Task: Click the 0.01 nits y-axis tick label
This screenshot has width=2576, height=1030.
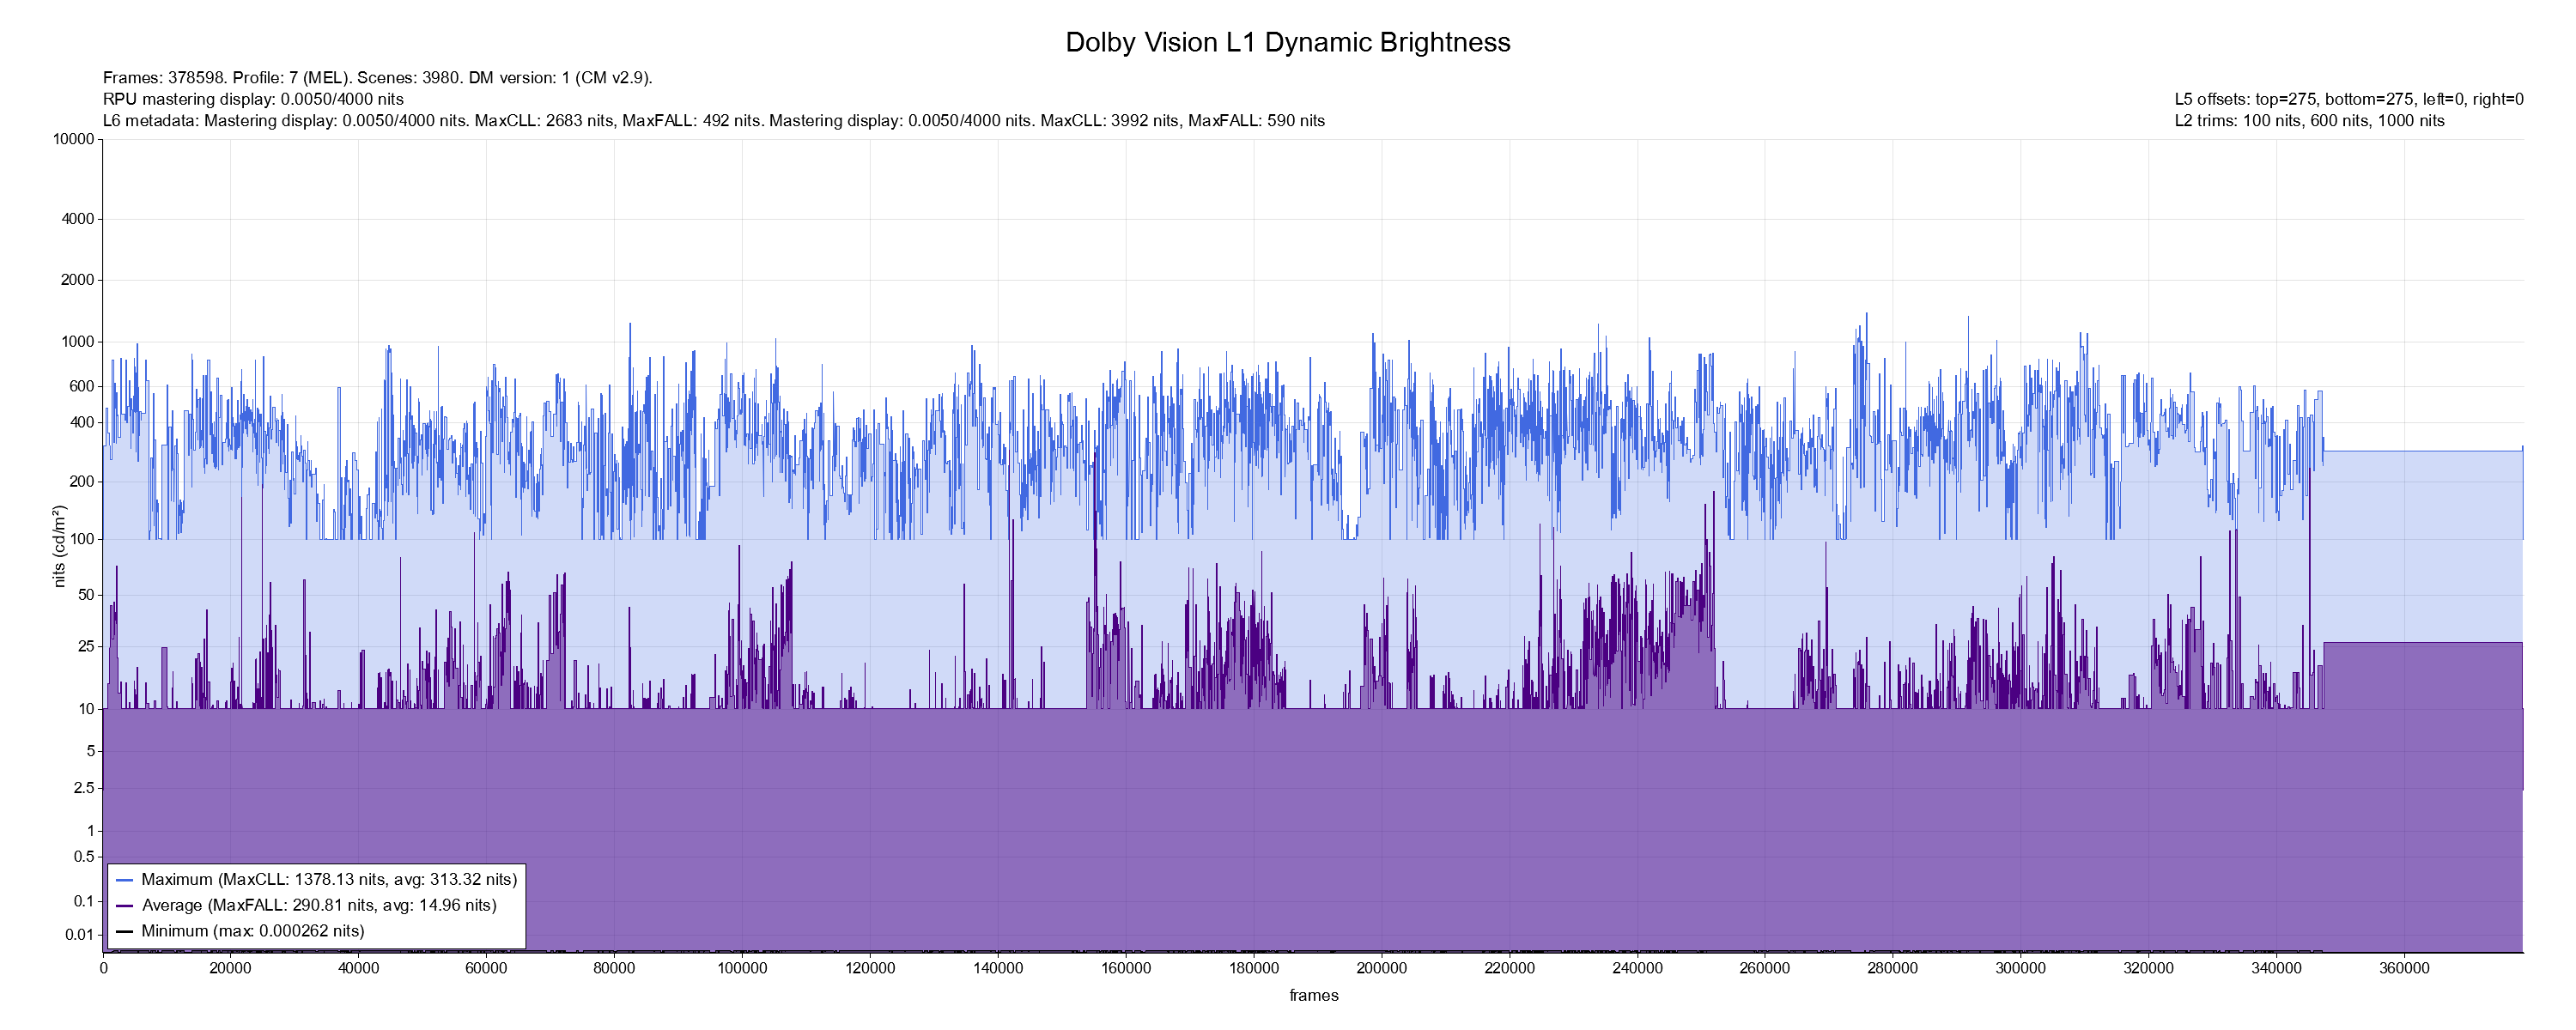Action: tap(79, 936)
